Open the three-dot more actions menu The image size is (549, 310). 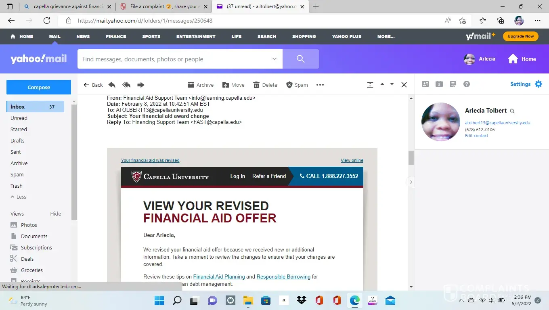pyautogui.click(x=320, y=85)
